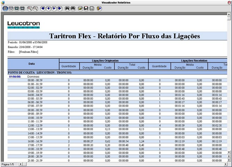Close the Visualizador Relatórios window

point(230,2)
